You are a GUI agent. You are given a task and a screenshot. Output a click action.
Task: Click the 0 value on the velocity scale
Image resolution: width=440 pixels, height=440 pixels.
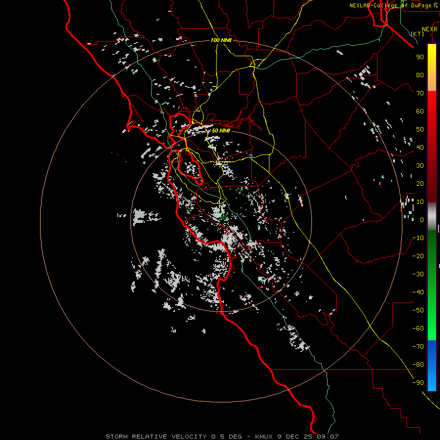pyautogui.click(x=422, y=220)
